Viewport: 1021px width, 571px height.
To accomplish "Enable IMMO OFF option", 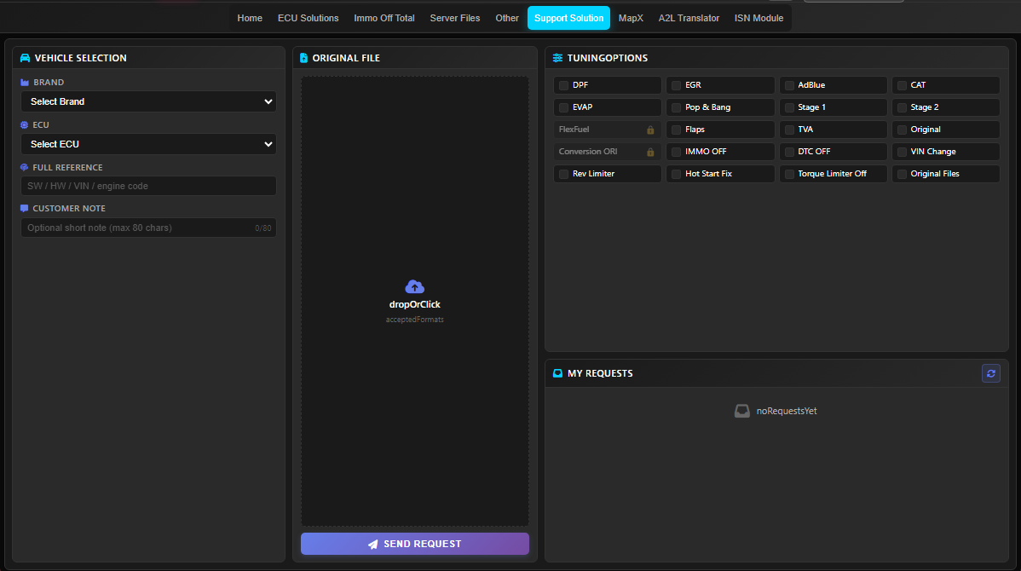I will pyautogui.click(x=677, y=152).
